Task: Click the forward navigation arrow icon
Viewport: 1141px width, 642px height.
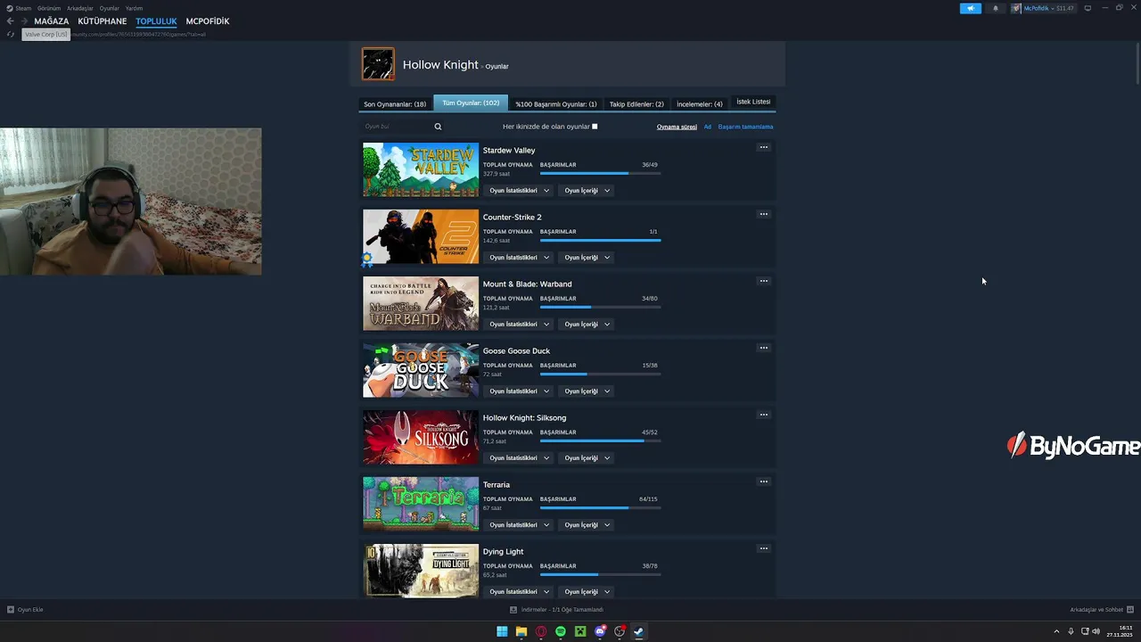Action: (x=24, y=21)
